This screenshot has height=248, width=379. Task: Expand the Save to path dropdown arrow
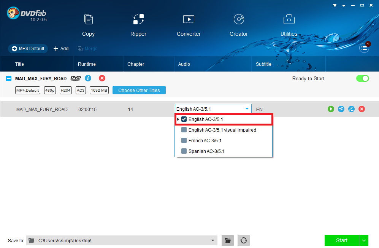point(213,240)
